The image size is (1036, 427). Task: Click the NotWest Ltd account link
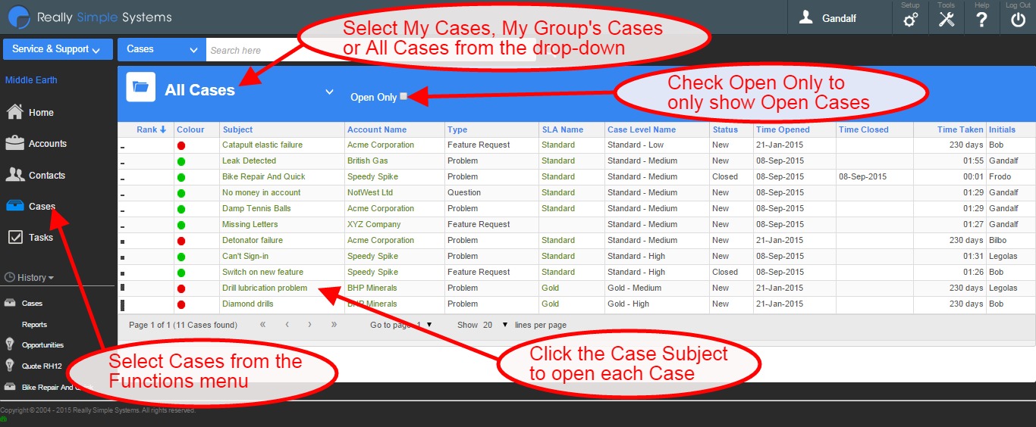[370, 192]
